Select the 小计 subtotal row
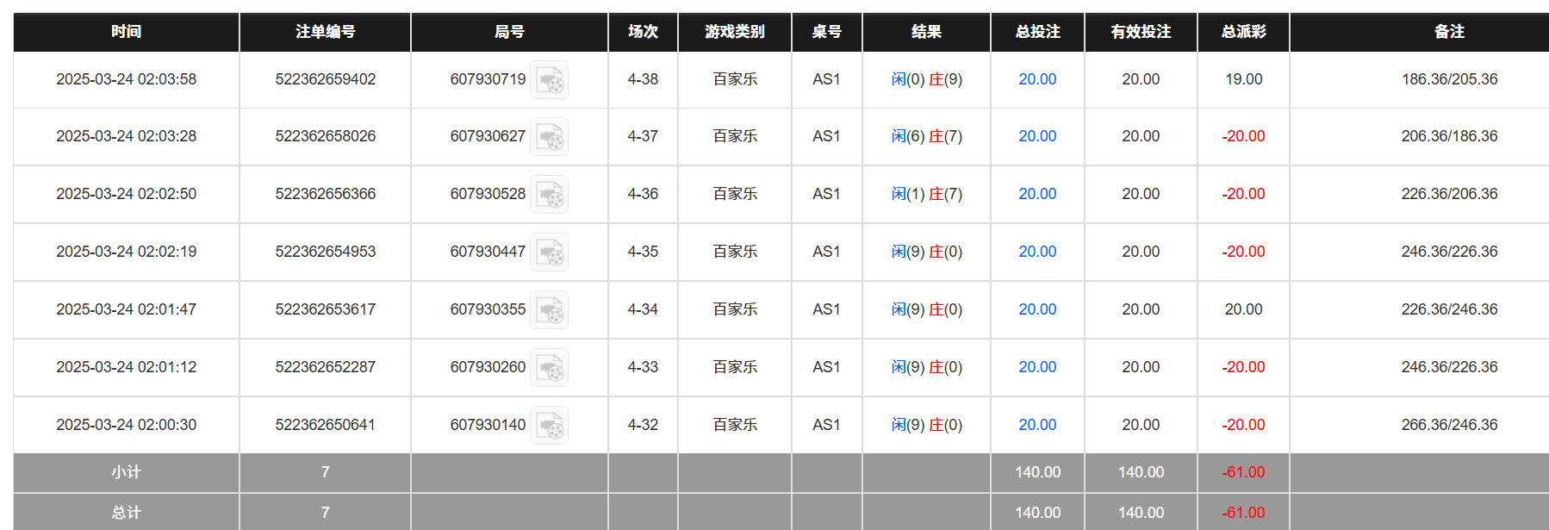Screen dimensions: 1549x530 point(125,472)
